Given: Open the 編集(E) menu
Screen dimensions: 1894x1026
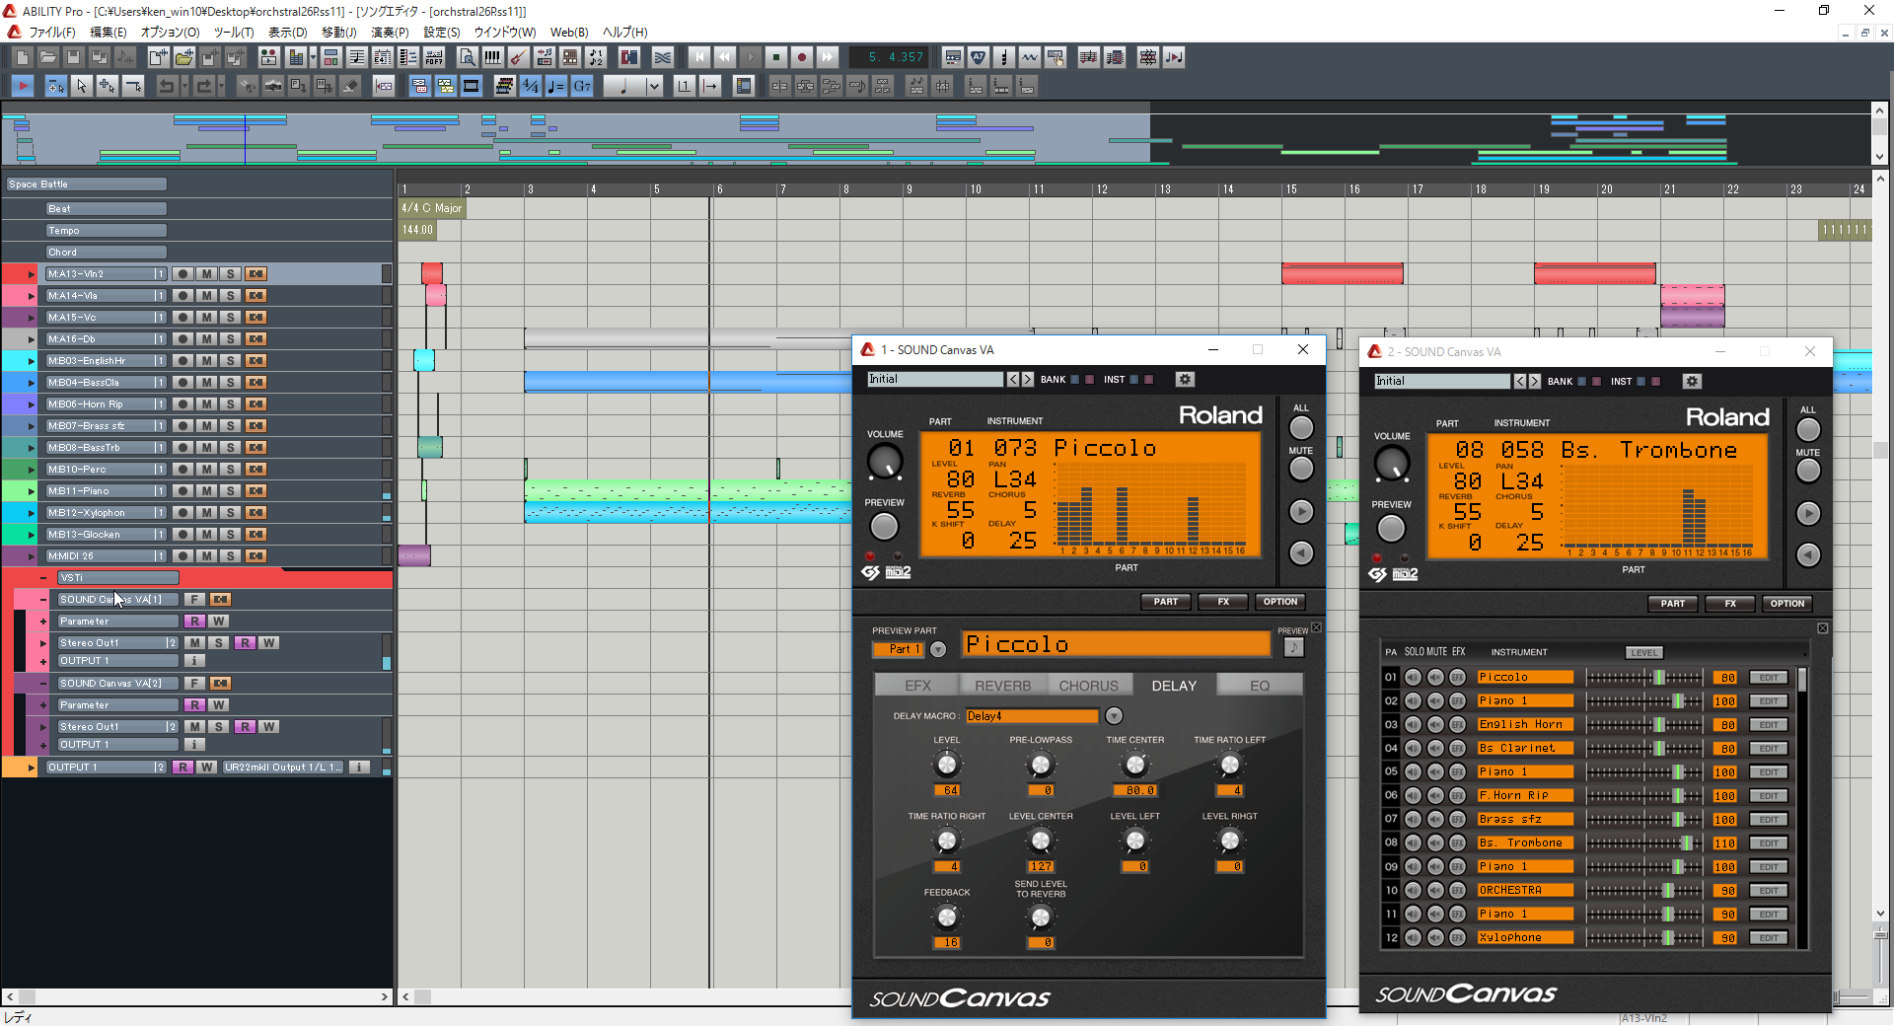Looking at the screenshot, I should pyautogui.click(x=109, y=33).
